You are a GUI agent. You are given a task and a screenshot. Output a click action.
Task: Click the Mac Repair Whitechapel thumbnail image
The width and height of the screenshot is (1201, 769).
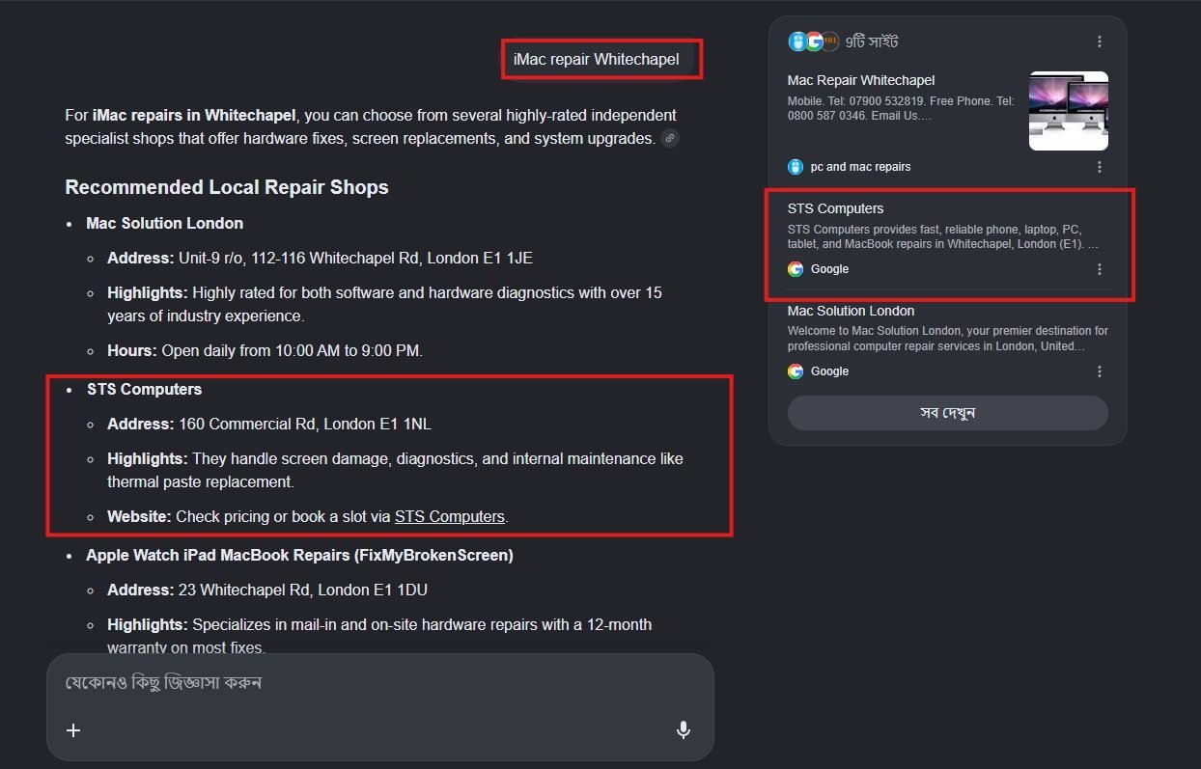coord(1069,111)
